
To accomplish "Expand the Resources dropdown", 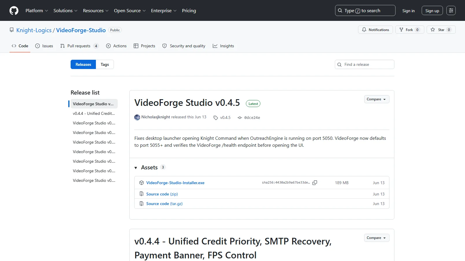I will coord(96,10).
